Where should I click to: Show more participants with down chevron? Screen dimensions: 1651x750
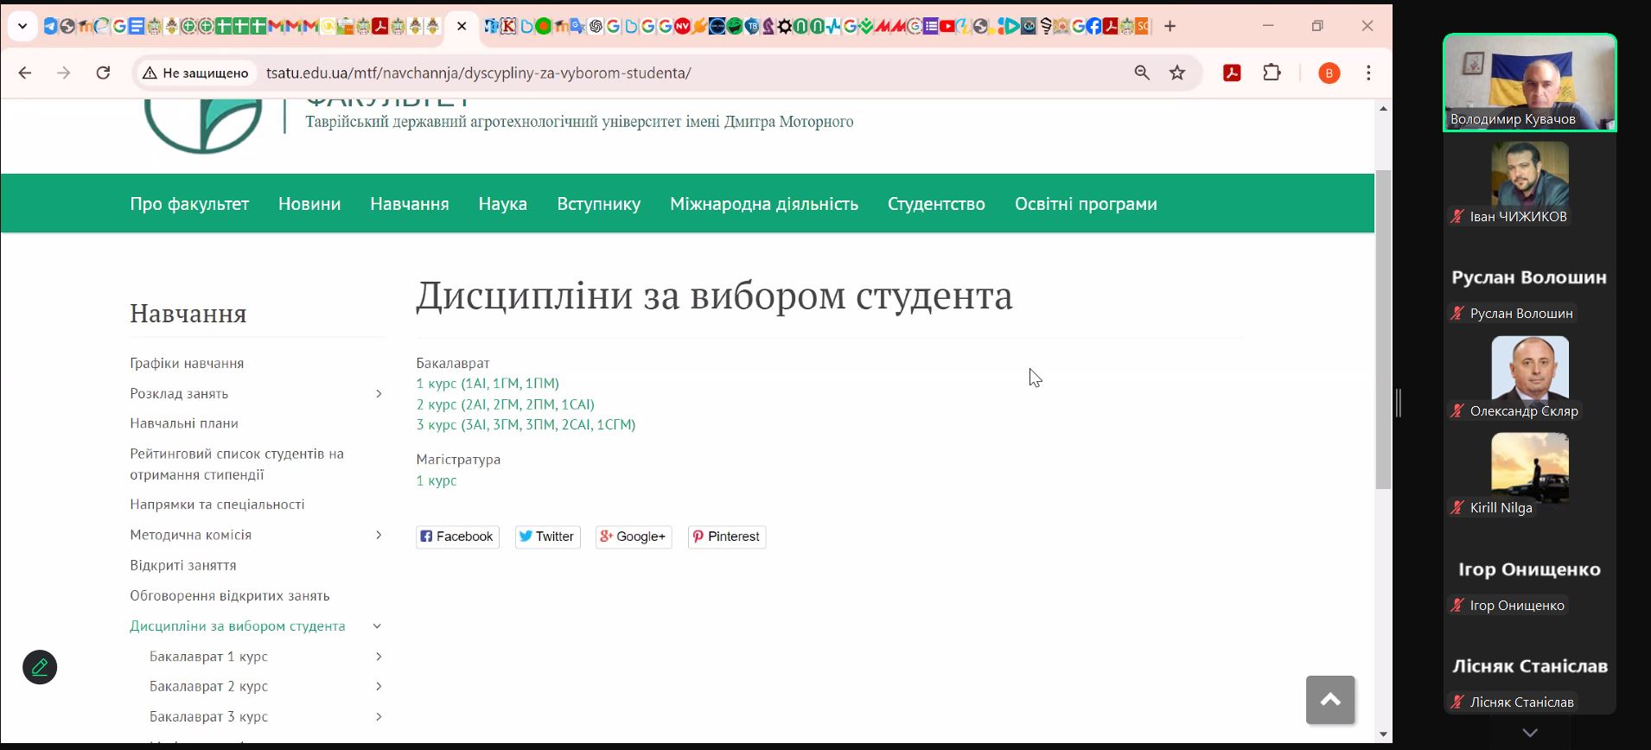point(1529,733)
